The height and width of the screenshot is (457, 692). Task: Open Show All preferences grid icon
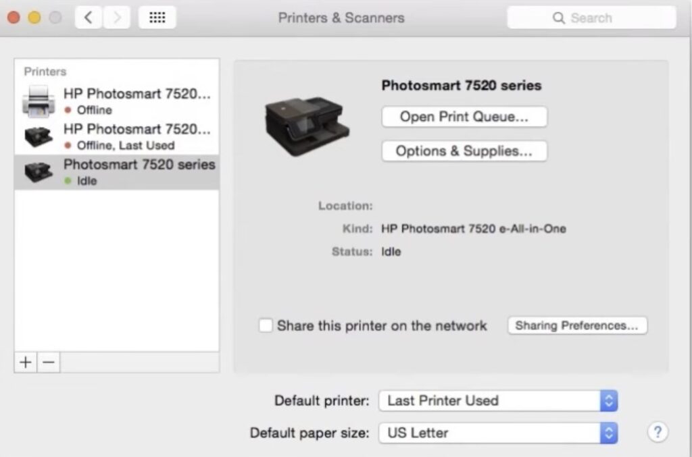click(157, 18)
